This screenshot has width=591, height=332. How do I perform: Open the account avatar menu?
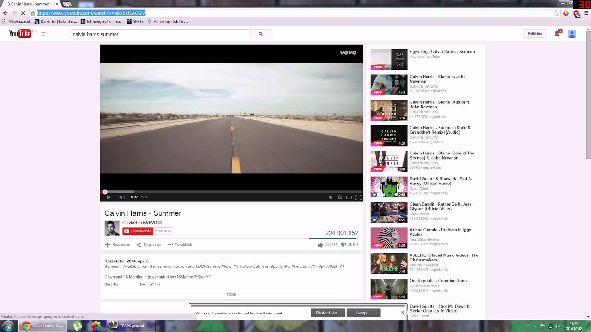pos(572,34)
